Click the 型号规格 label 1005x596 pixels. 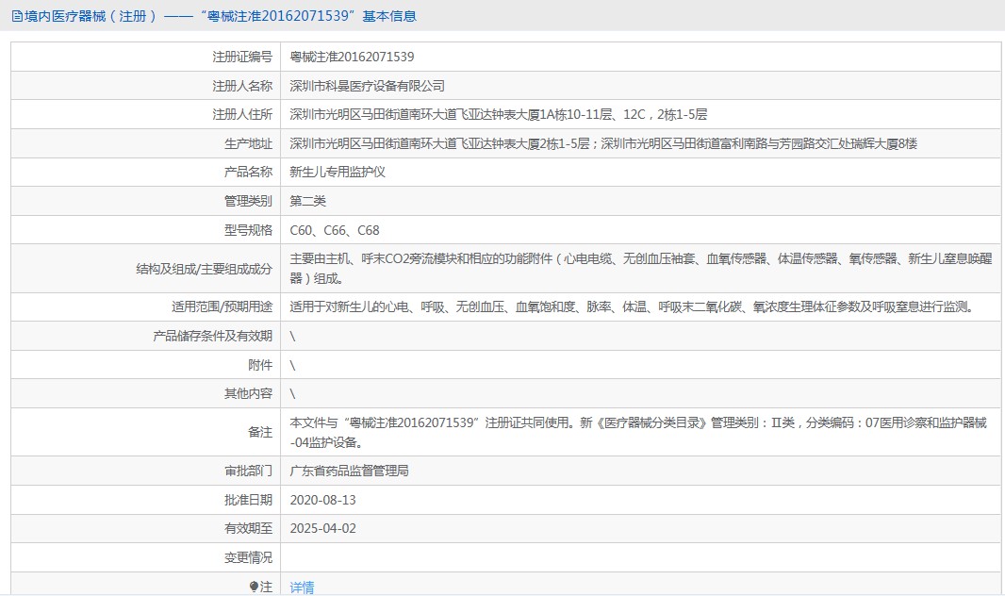pyautogui.click(x=248, y=230)
